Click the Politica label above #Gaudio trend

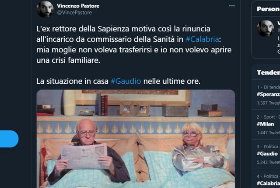[x=271, y=147]
